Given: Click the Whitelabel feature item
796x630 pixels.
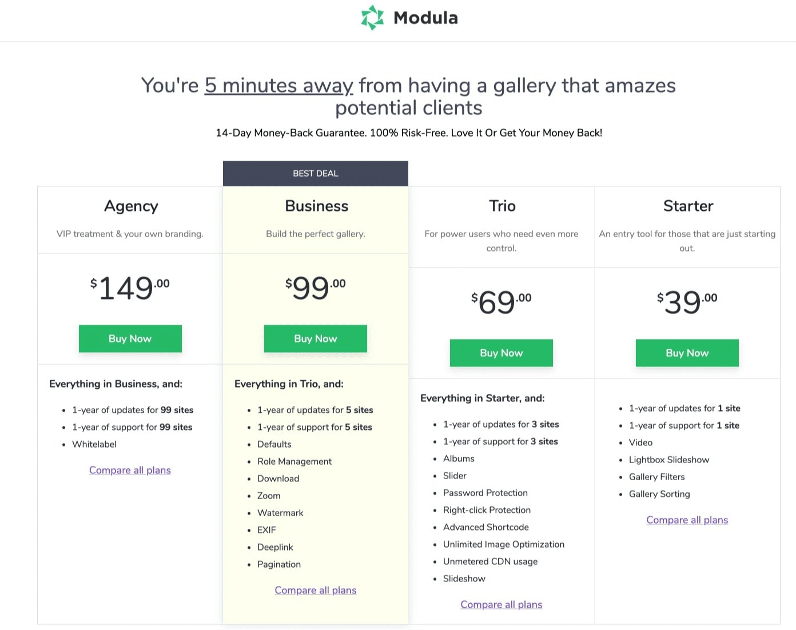Looking at the screenshot, I should click(x=94, y=444).
